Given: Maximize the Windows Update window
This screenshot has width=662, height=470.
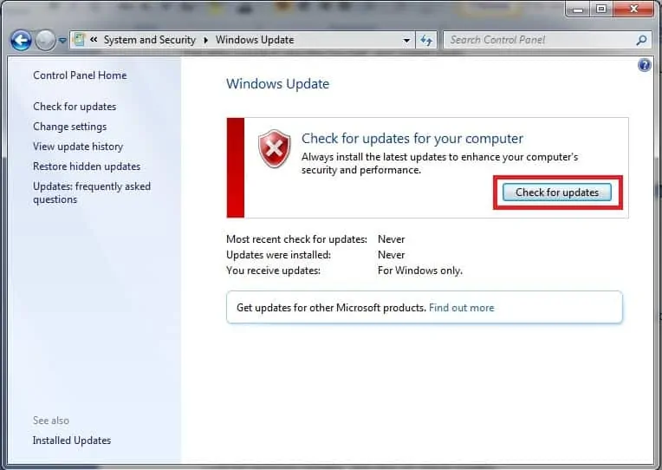Looking at the screenshot, I should pos(601,9).
